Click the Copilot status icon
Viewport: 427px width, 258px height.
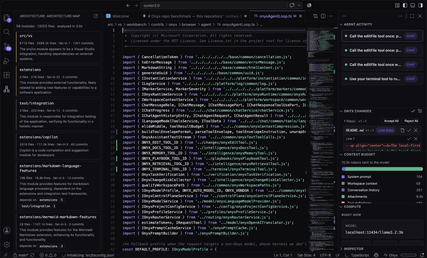click(376, 255)
